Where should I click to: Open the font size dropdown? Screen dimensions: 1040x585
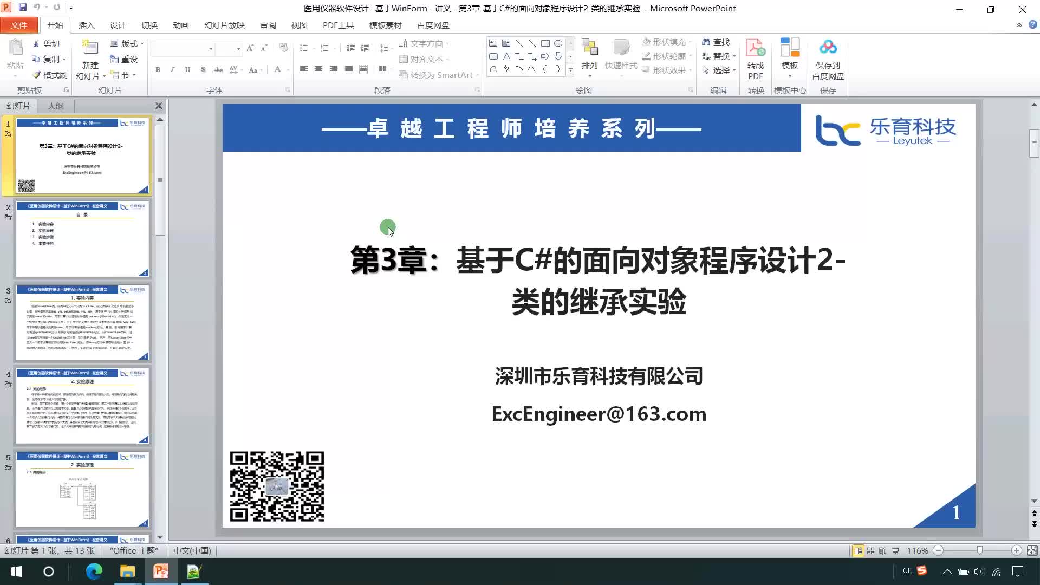coord(238,49)
